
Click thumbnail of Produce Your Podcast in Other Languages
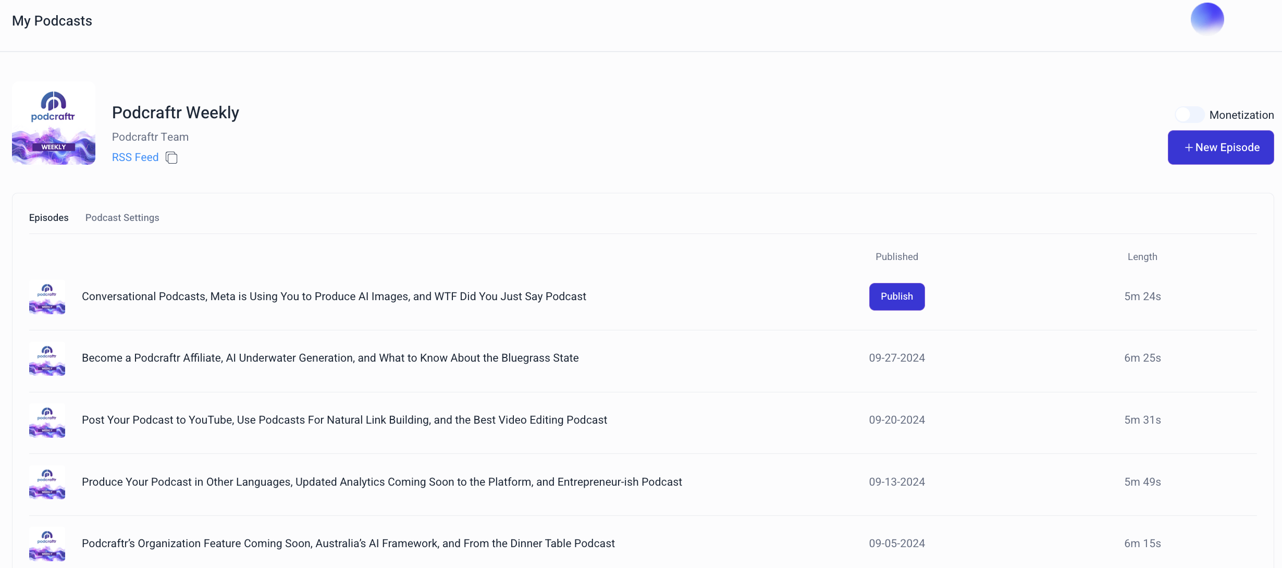[x=47, y=482]
